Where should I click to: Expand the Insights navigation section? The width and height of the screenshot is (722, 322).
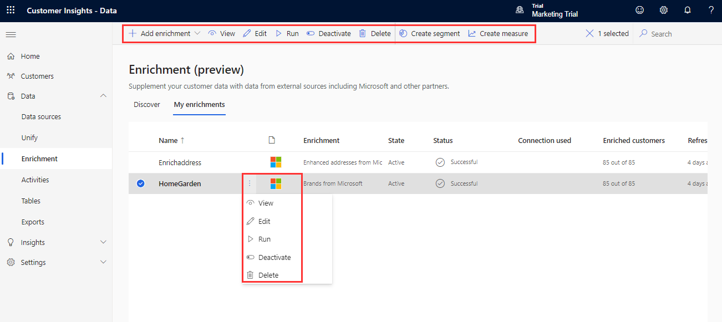(103, 243)
